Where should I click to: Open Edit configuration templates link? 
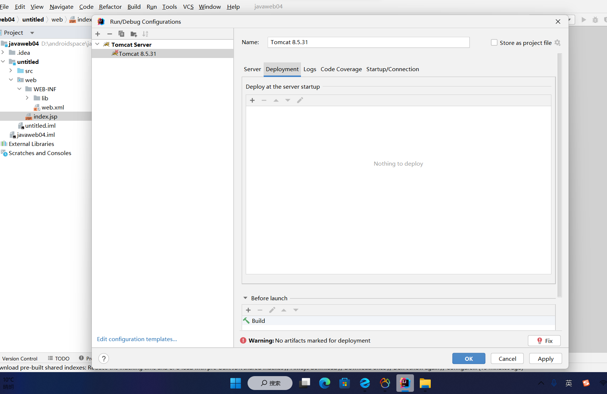pyautogui.click(x=137, y=339)
